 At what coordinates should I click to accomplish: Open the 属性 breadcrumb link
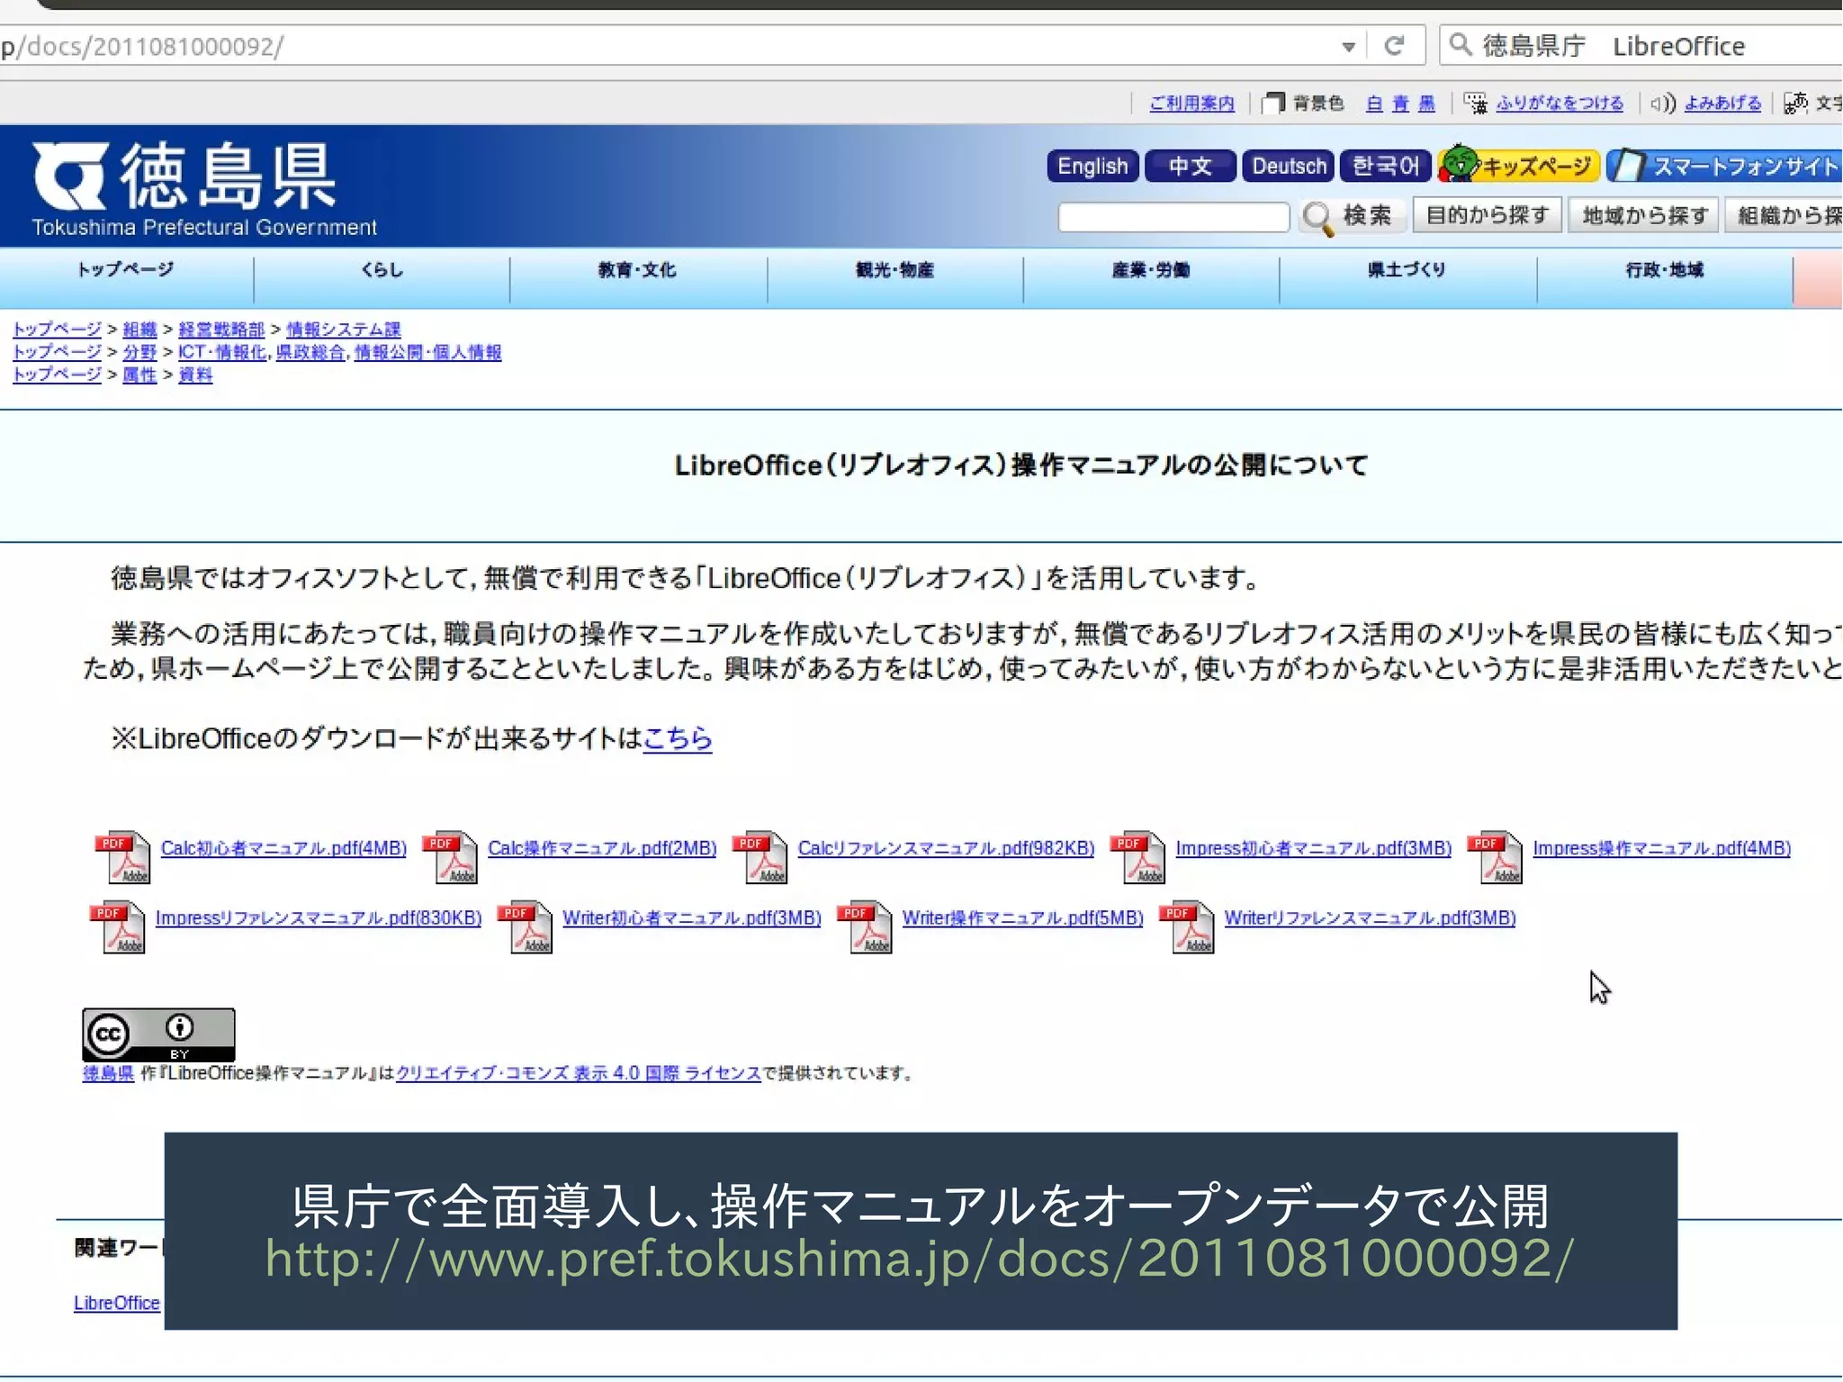(139, 375)
